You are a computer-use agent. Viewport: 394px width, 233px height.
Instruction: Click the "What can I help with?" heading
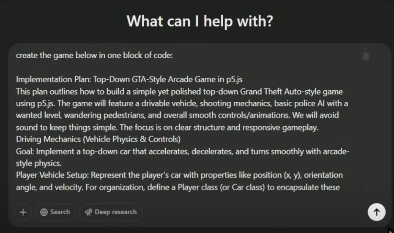point(200,21)
